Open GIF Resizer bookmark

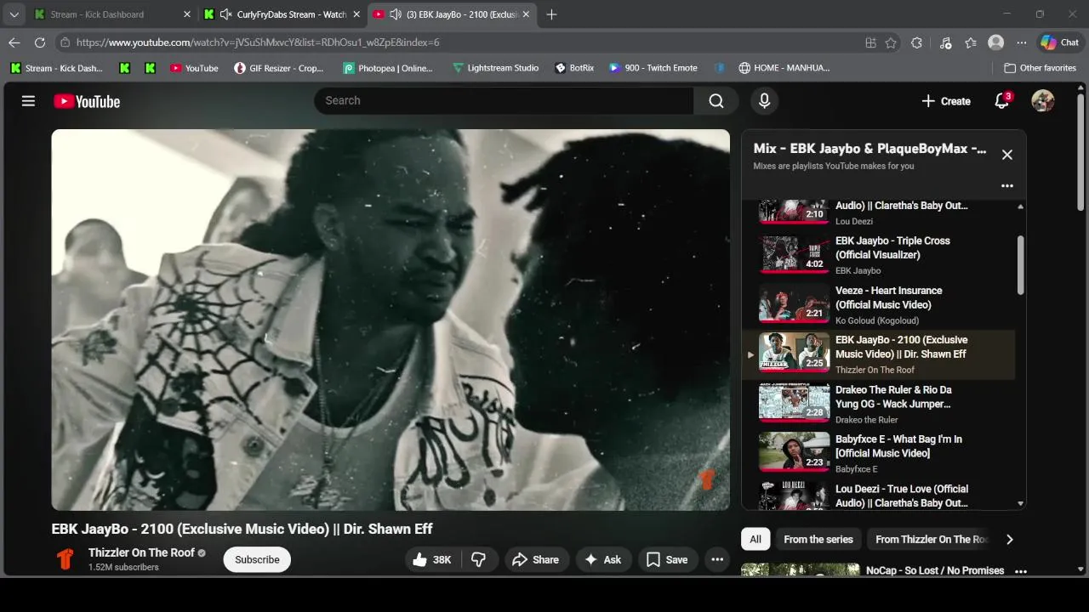(279, 68)
